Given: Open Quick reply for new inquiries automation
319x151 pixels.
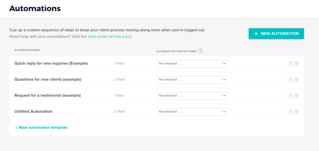Looking at the screenshot, I should tap(51, 64).
